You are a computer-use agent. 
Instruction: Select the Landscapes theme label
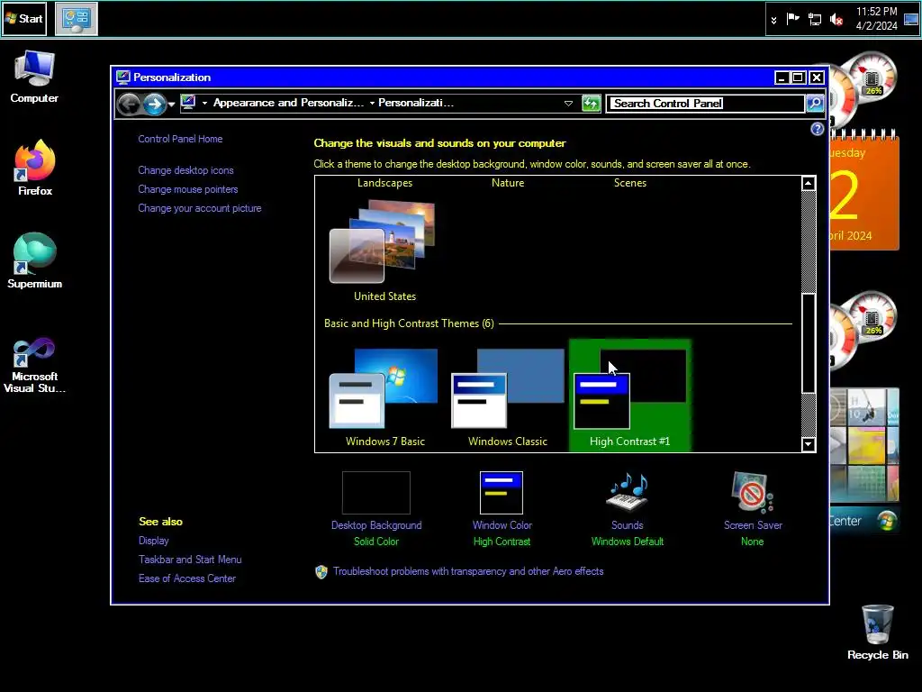[x=384, y=183]
